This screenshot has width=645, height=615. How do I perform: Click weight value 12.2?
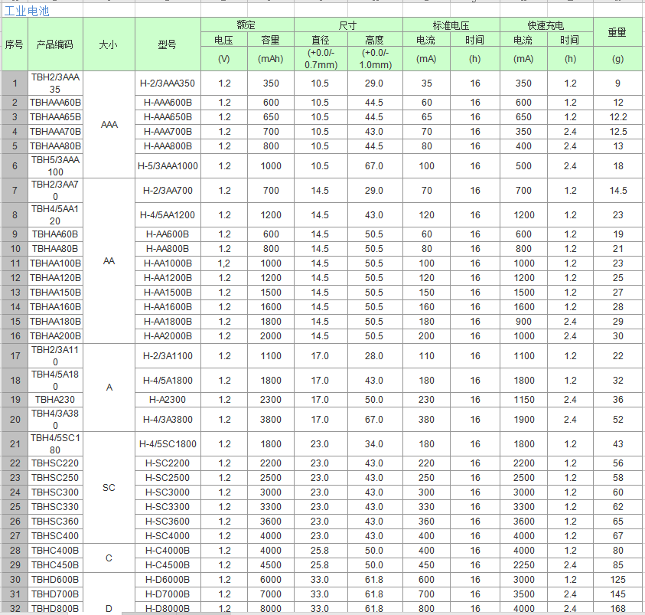coord(618,117)
